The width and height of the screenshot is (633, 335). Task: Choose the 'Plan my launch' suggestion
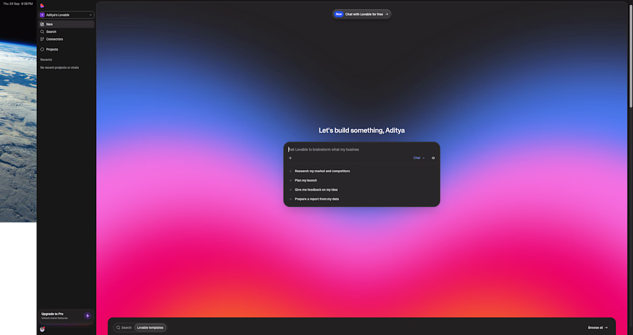(x=306, y=180)
